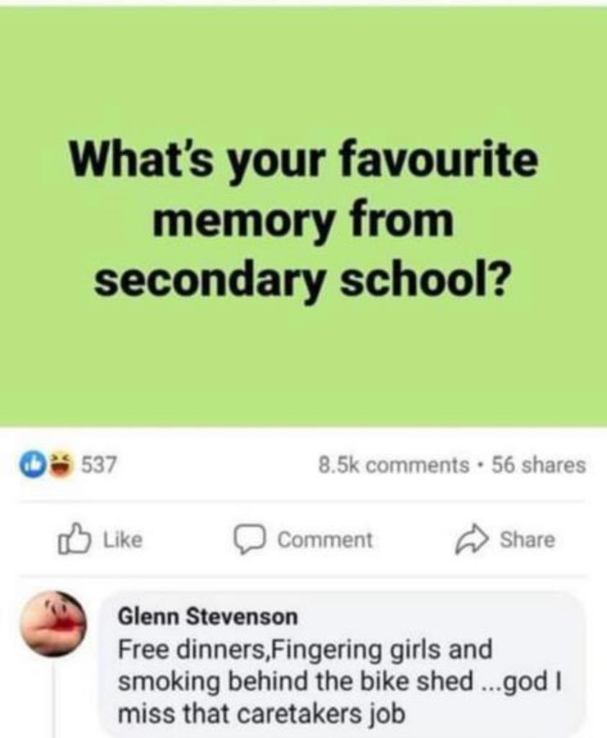Click the green post background image
The image size is (607, 738).
tap(303, 216)
